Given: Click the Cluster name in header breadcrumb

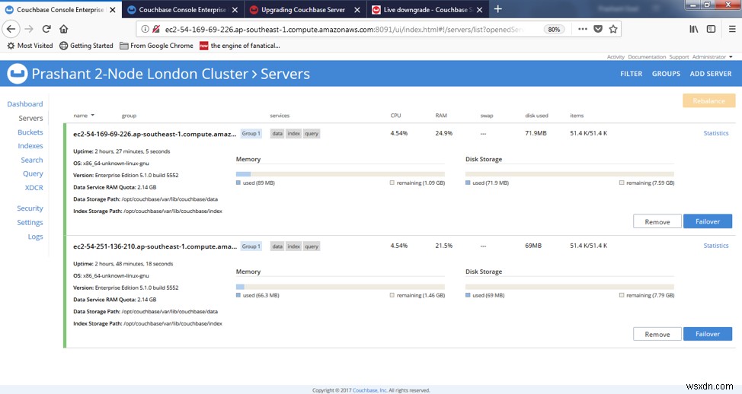Looking at the screenshot, I should tap(139, 74).
